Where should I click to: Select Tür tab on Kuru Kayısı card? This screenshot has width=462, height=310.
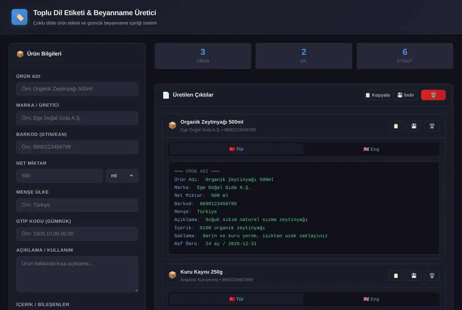(236, 299)
